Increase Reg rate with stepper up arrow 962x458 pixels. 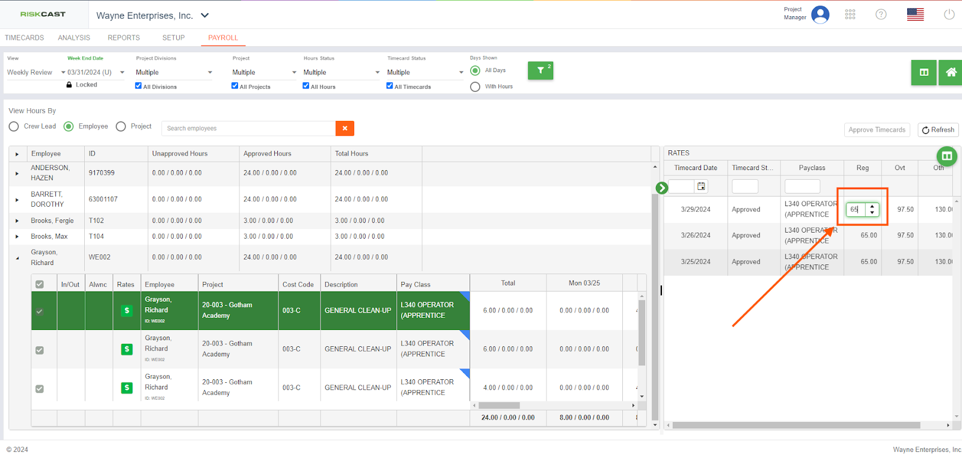(x=872, y=207)
